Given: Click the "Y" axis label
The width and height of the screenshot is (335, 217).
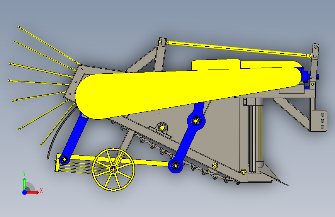Looking at the screenshot, I should click(x=24, y=174).
